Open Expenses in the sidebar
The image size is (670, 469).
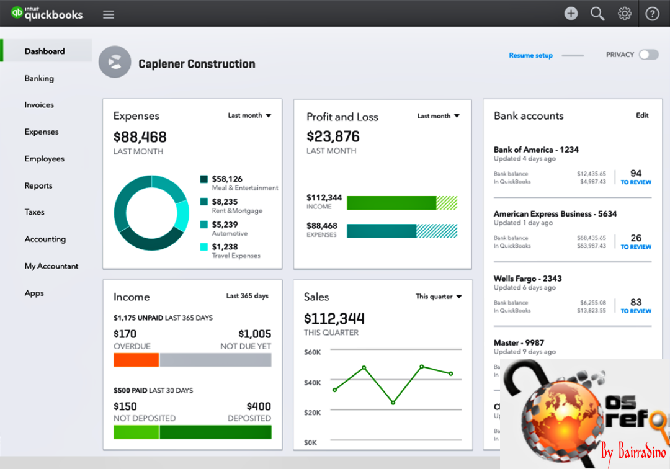point(42,132)
